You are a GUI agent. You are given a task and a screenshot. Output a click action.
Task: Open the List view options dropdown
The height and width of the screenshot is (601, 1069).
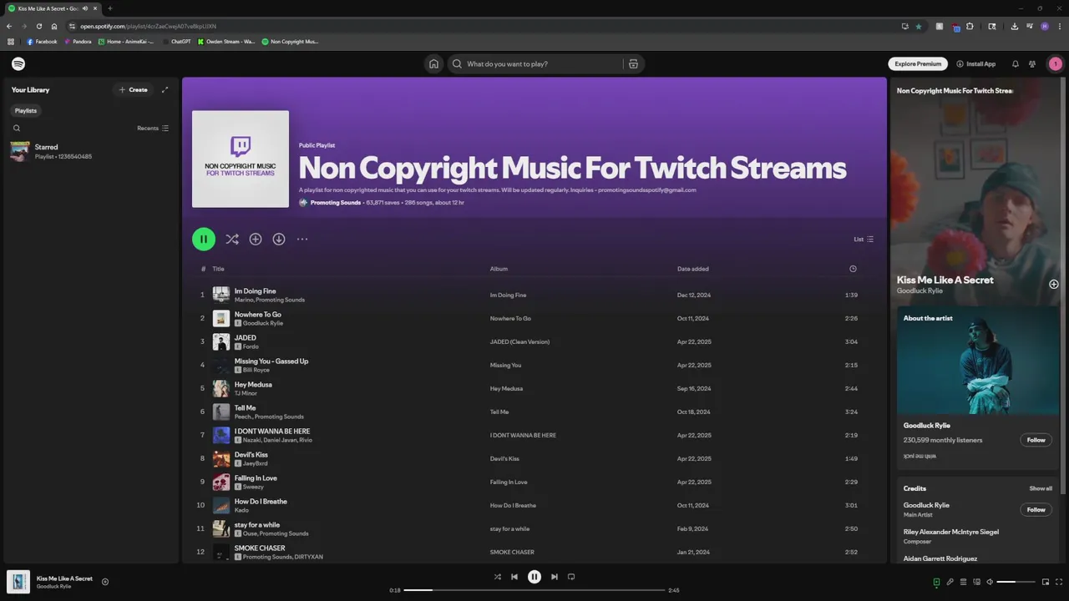864,239
